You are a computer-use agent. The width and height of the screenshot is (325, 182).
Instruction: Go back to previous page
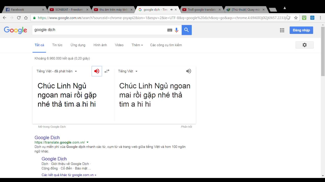[5, 18]
